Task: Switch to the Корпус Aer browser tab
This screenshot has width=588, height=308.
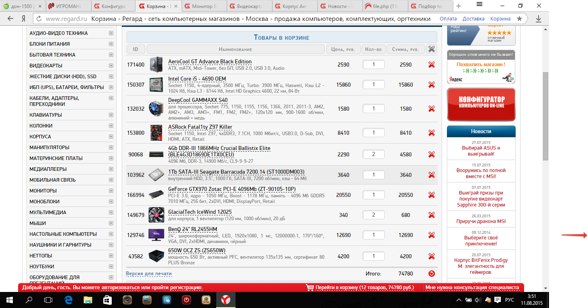Action: 294,6
